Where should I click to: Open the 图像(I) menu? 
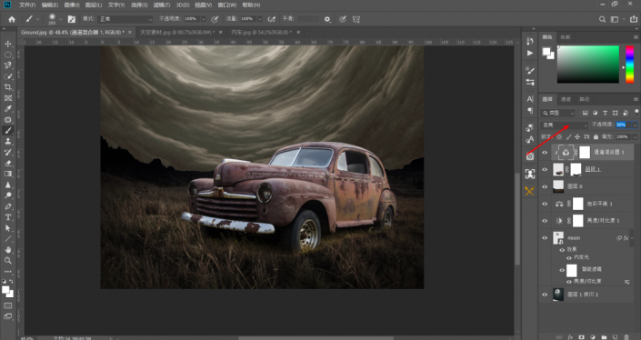pyautogui.click(x=72, y=5)
